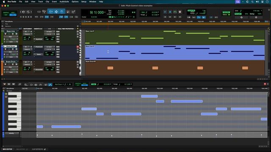
Task: Click the Record transport button
Action: [180, 12]
